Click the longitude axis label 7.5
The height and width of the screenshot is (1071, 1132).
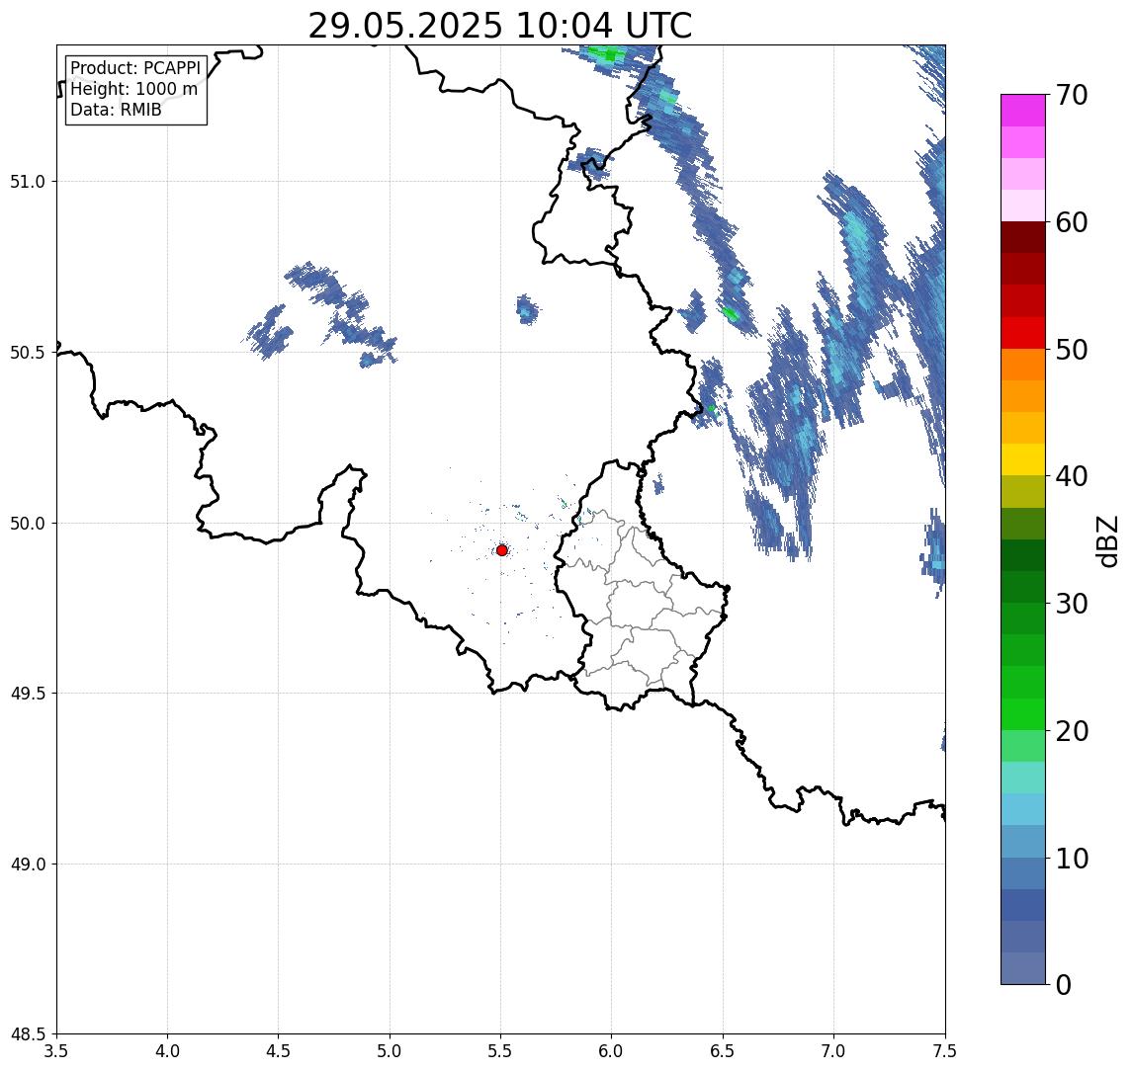pos(945,1051)
